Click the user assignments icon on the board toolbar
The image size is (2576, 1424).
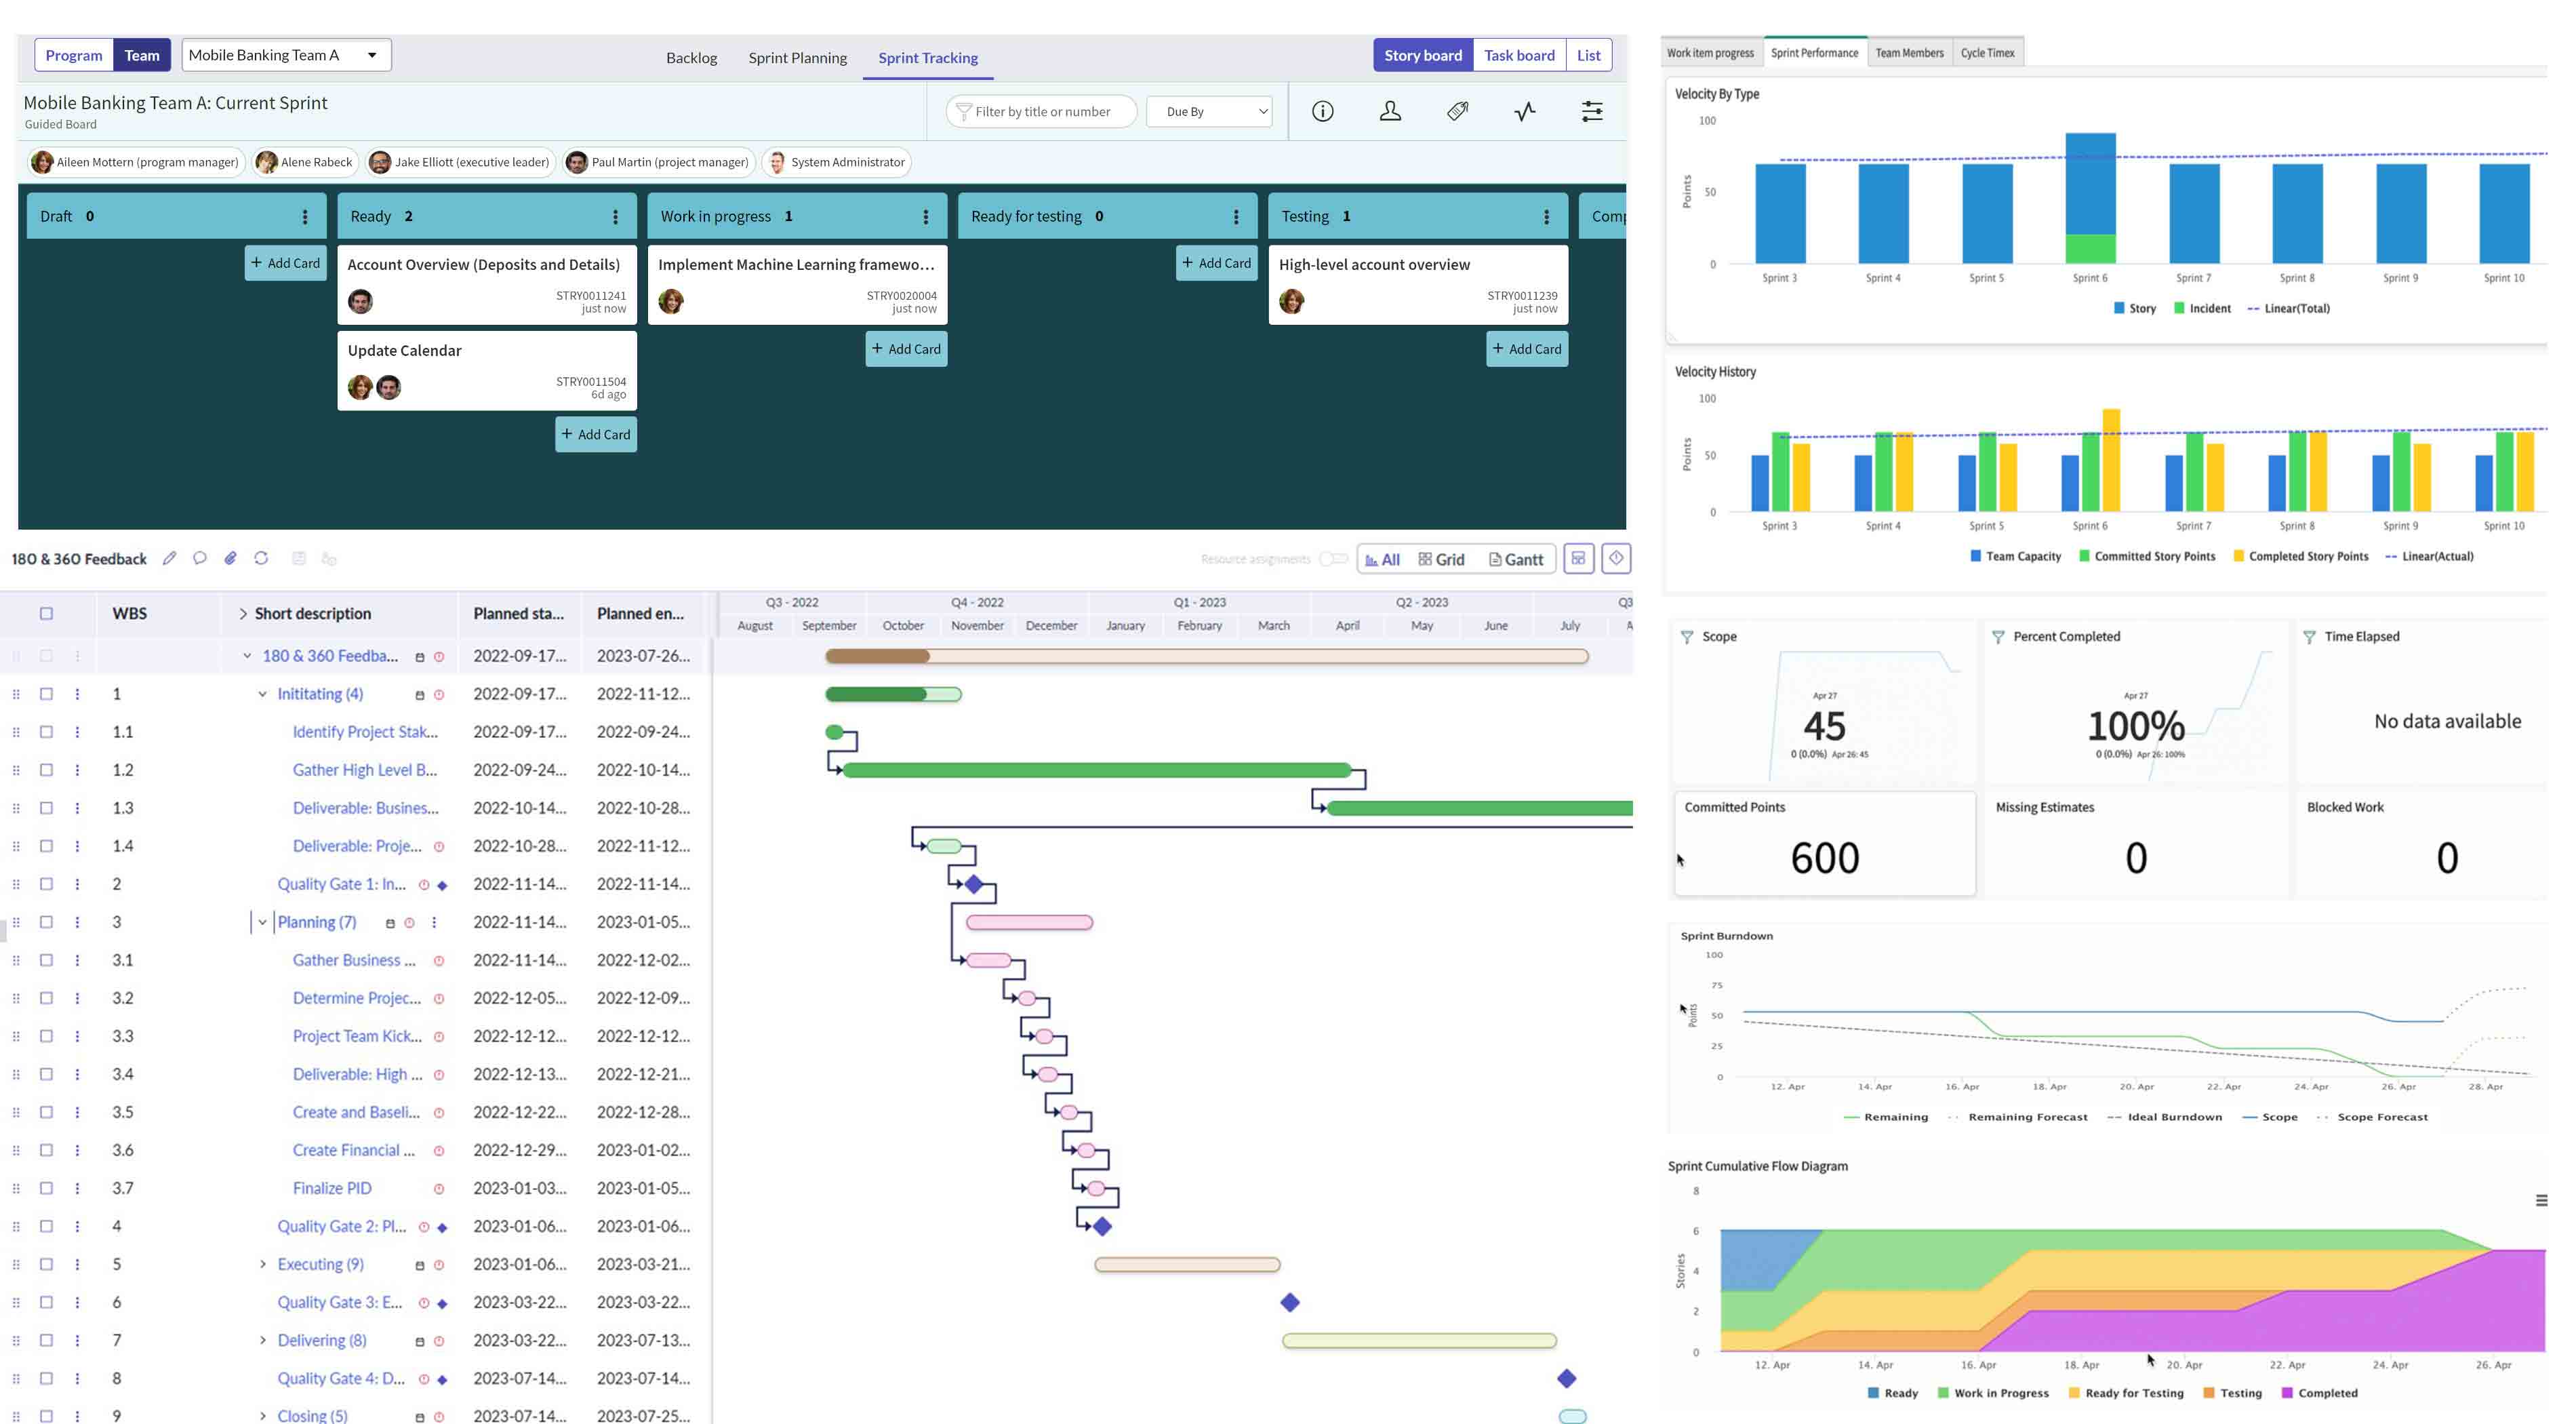pos(1390,111)
